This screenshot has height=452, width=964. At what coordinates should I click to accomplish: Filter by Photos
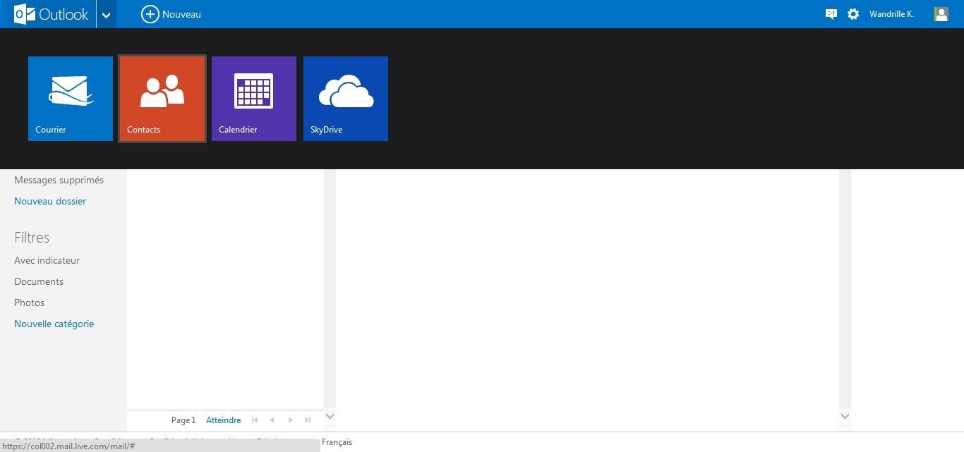pos(29,303)
